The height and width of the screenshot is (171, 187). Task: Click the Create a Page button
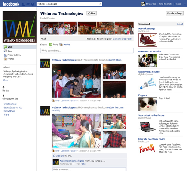coord(175,13)
